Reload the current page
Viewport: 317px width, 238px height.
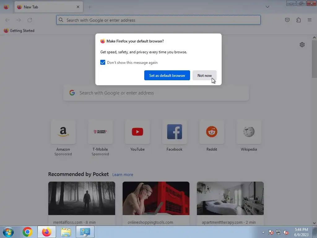[x=30, y=20]
